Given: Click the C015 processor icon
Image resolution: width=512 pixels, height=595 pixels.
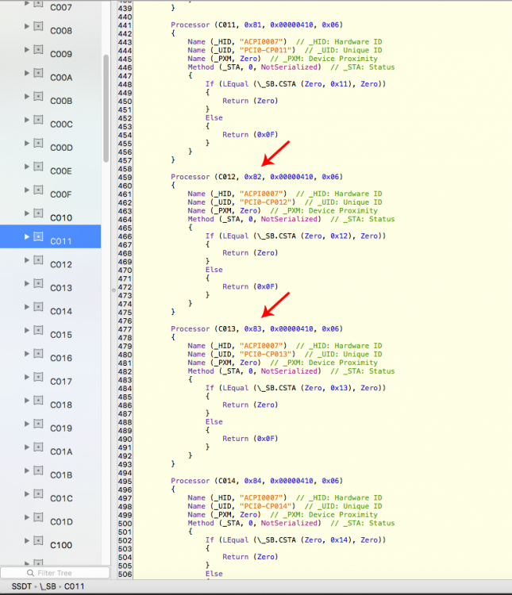Looking at the screenshot, I should 38,330.
